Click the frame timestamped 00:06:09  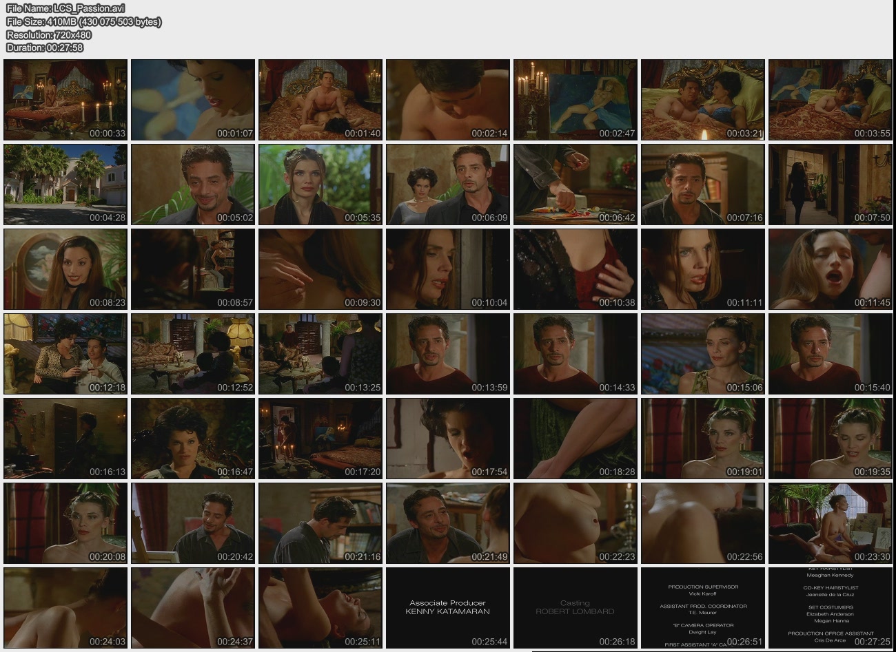click(x=447, y=184)
